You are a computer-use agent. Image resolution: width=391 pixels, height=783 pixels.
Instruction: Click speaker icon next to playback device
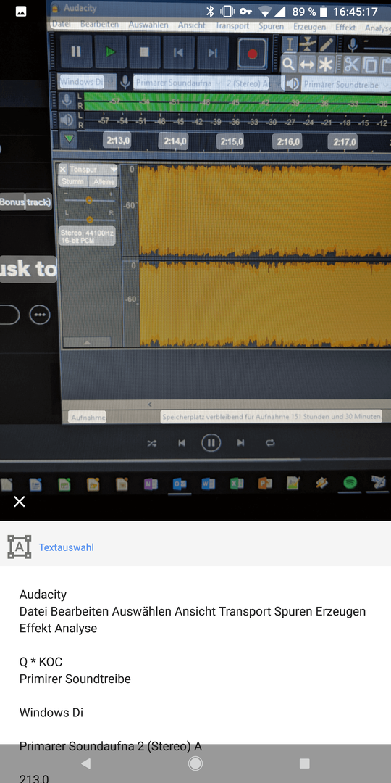point(293,83)
